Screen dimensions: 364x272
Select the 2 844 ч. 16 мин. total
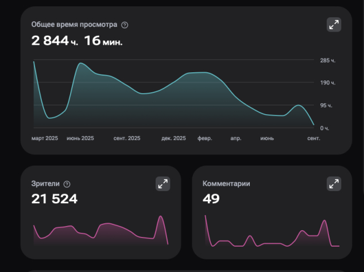pyautogui.click(x=77, y=41)
